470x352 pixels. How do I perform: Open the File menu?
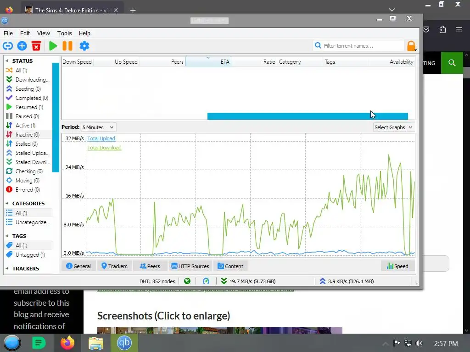(x=8, y=33)
